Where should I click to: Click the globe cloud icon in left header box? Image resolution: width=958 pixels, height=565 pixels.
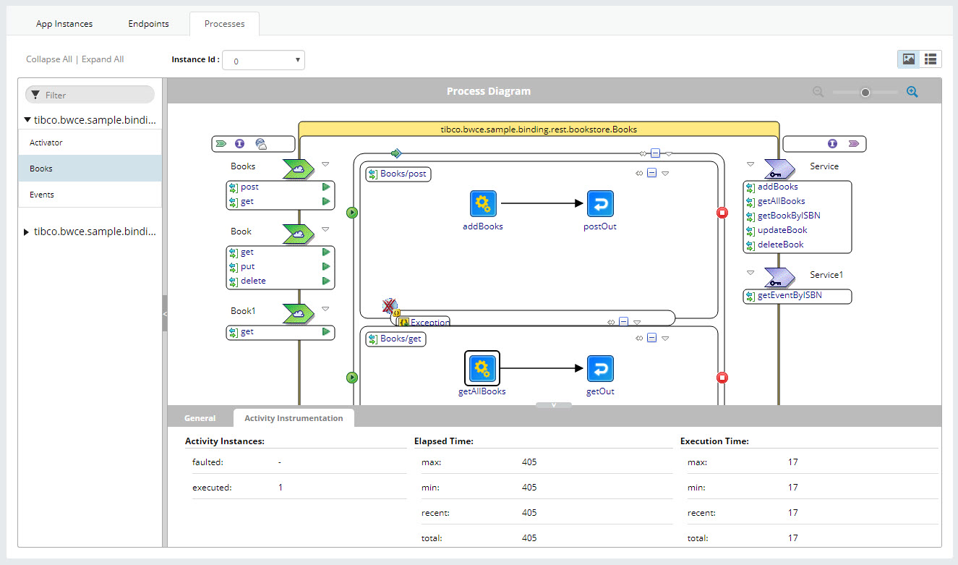tap(261, 144)
